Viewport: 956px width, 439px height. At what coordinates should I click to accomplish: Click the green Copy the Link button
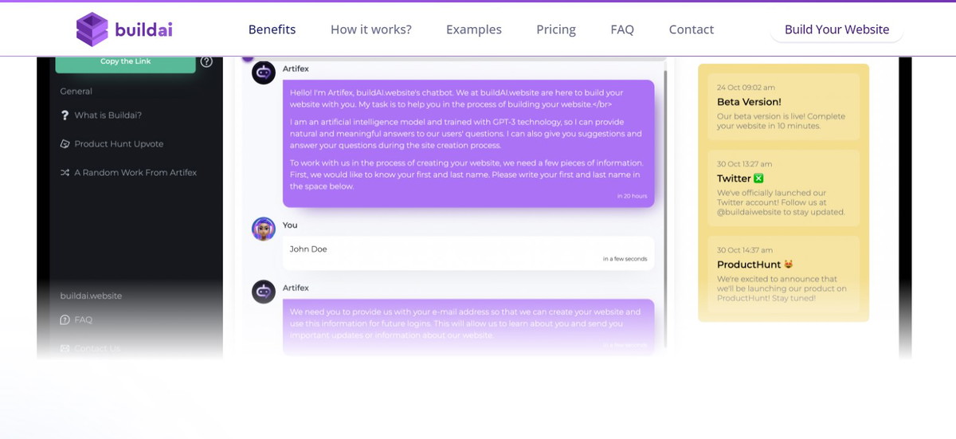click(x=125, y=61)
